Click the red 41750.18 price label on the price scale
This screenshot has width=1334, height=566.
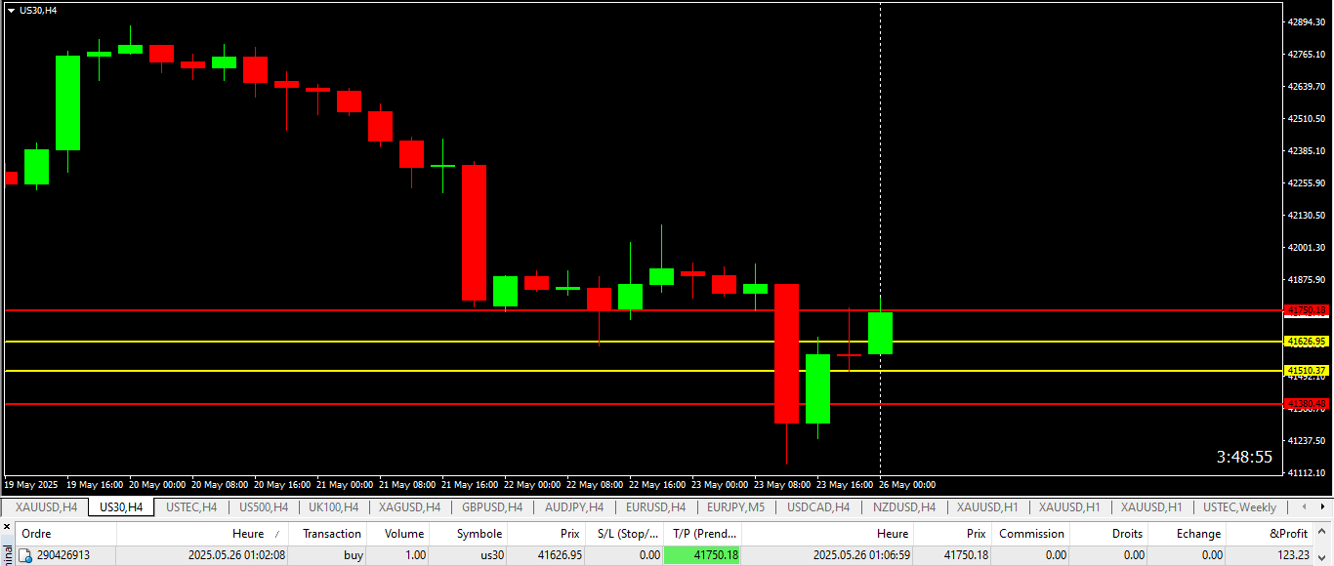pos(1307,310)
